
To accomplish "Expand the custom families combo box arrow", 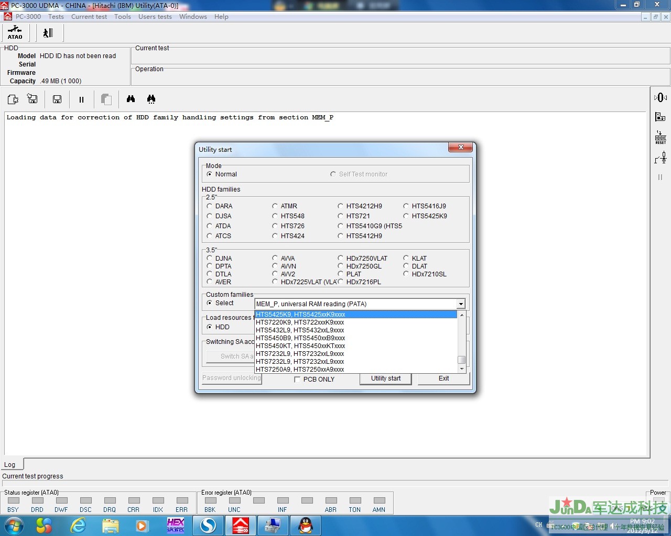I will (x=461, y=304).
